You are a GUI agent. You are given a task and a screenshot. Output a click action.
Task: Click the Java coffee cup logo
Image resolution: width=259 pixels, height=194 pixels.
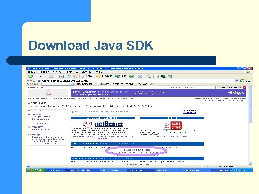(49, 93)
